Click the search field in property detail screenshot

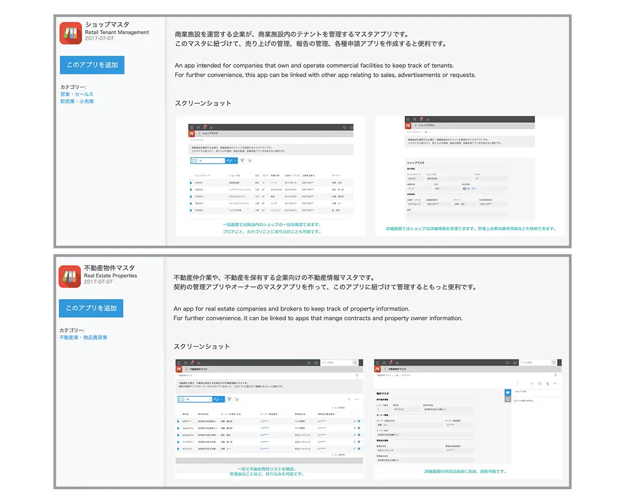coord(533,363)
